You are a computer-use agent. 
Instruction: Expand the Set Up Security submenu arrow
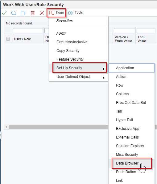click(x=104, y=69)
